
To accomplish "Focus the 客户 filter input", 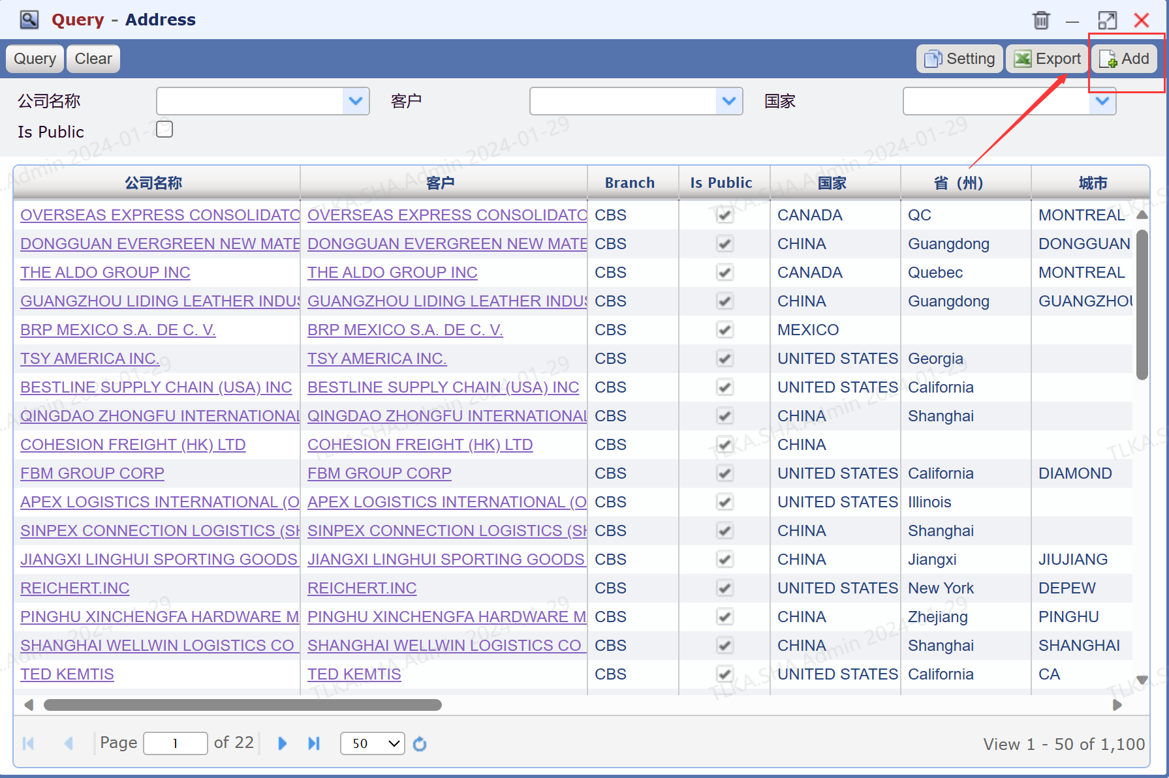I will (623, 101).
